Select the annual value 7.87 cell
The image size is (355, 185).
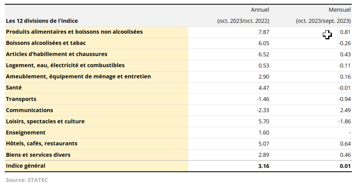coord(264,32)
